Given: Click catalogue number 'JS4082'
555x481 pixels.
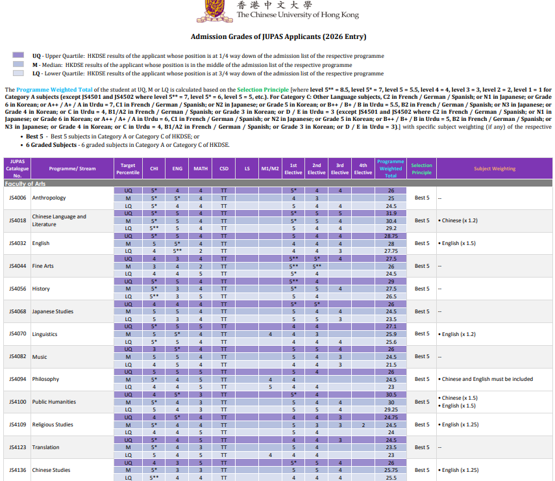Looking at the screenshot, I should (18, 356).
